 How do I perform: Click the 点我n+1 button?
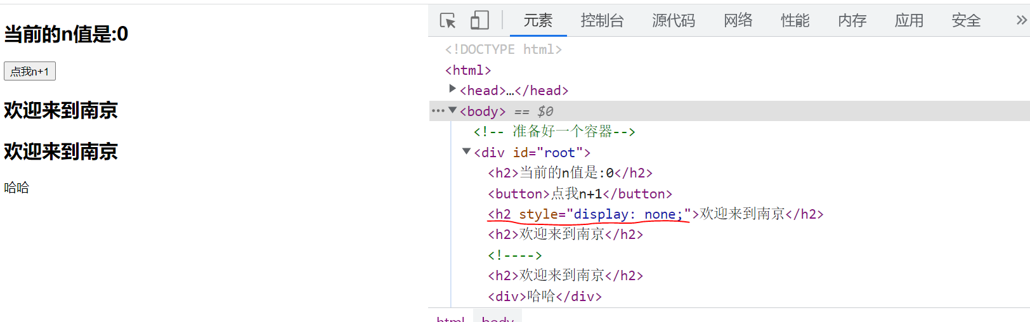pos(30,71)
